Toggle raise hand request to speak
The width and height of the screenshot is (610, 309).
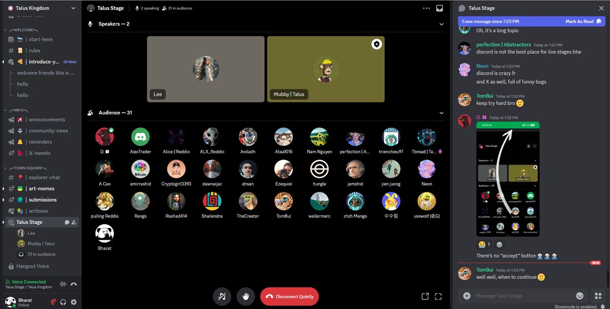[246, 296]
